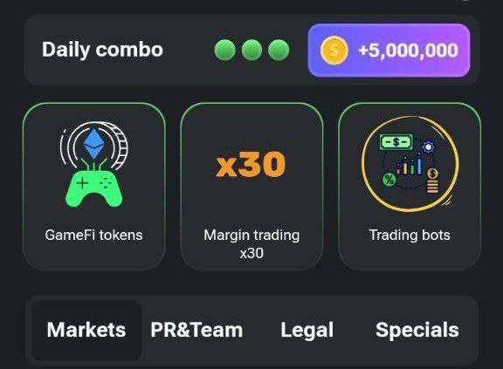
Task: Click the middle green combo dot
Action: coord(251,51)
